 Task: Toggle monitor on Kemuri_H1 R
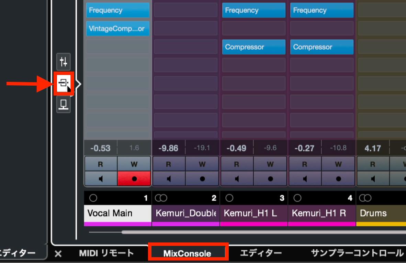305,179
